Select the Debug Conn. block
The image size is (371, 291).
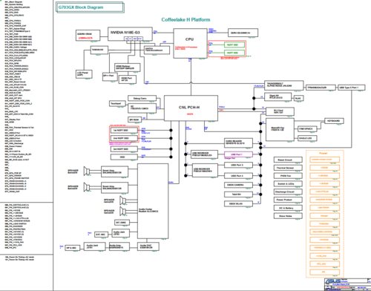(142, 98)
